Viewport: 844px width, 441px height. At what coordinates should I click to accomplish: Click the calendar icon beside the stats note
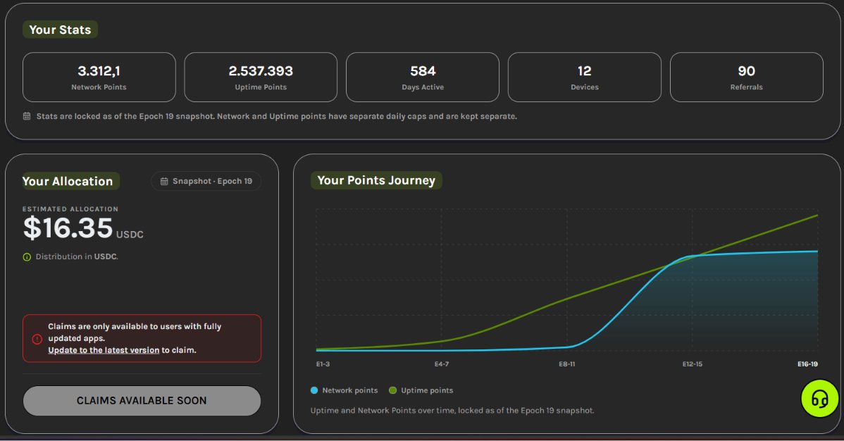tap(26, 116)
